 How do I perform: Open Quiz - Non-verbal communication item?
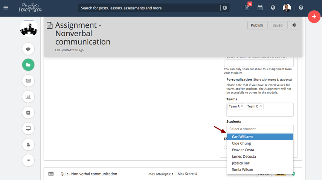pyautogui.click(x=89, y=174)
